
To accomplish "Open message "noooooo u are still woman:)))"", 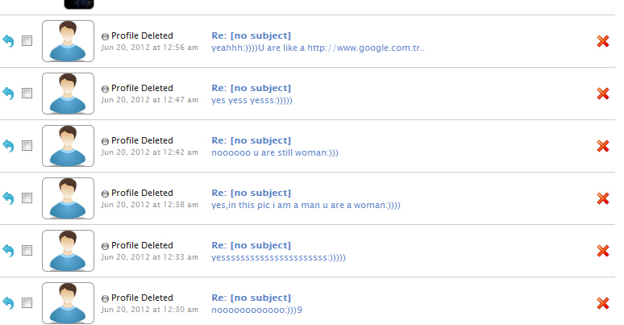I will pos(275,152).
